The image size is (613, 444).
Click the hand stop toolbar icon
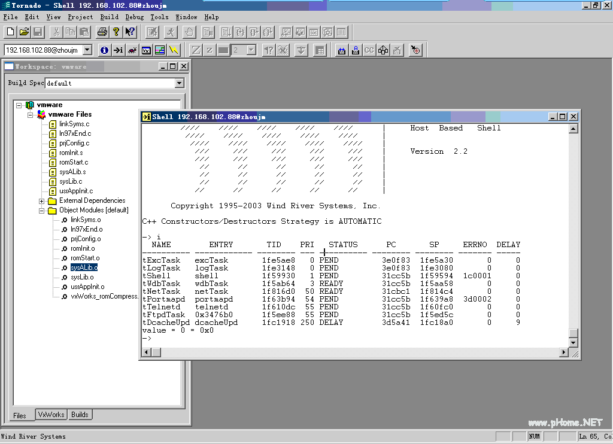(x=189, y=32)
